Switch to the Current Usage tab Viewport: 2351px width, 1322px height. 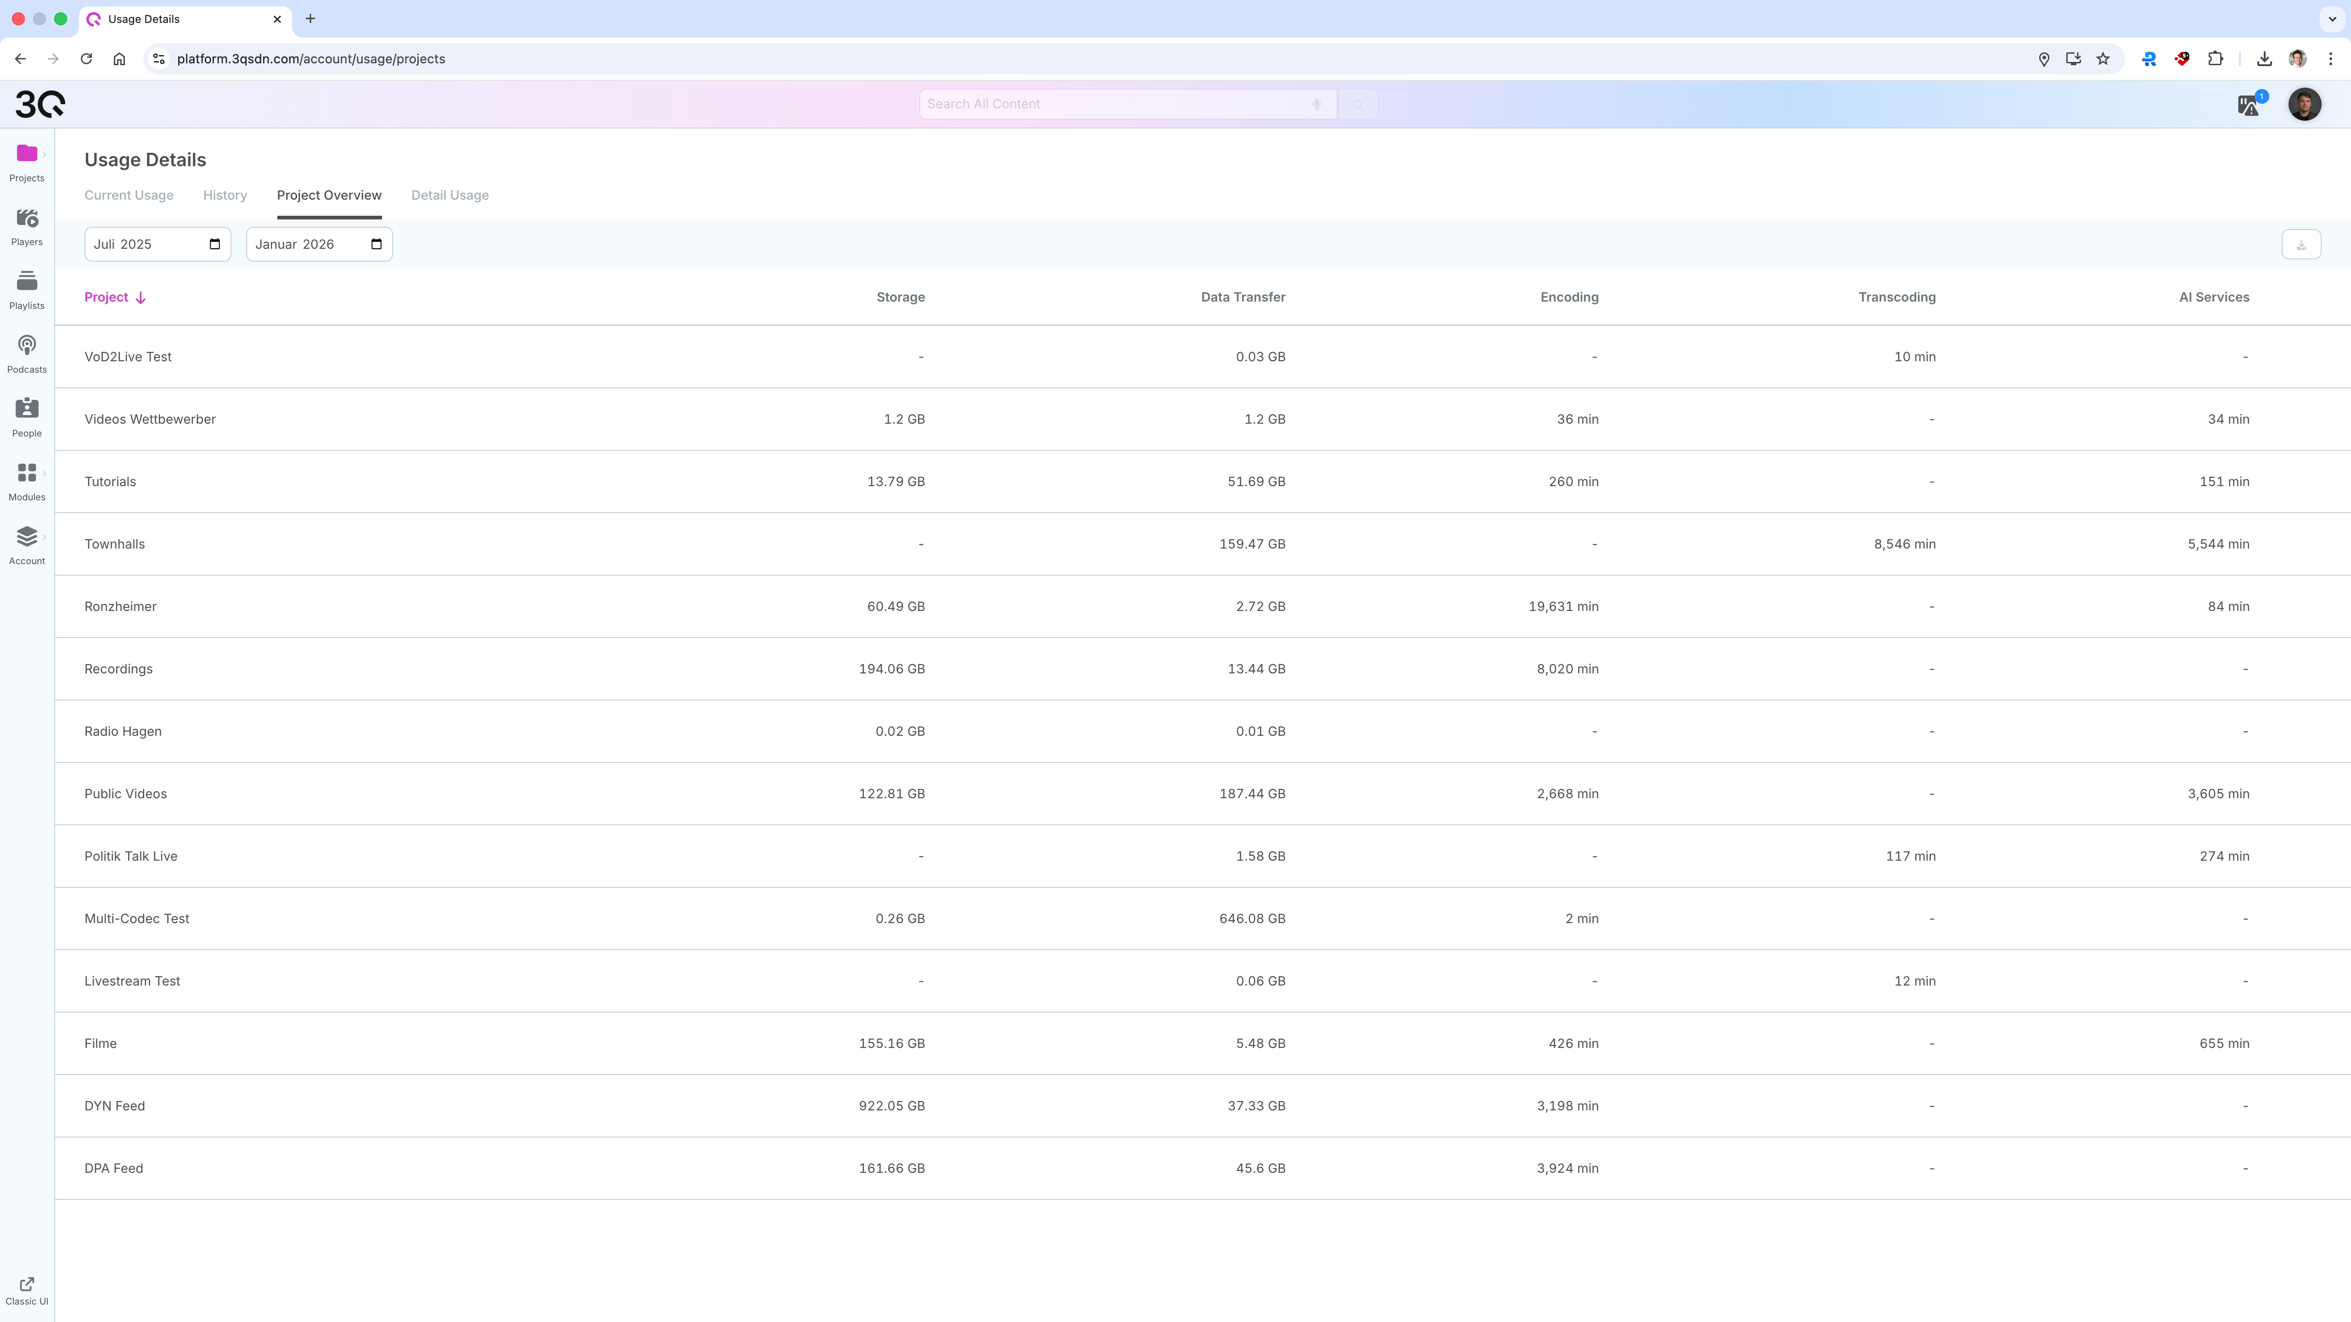(129, 195)
